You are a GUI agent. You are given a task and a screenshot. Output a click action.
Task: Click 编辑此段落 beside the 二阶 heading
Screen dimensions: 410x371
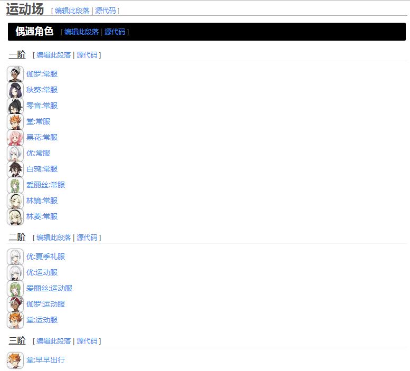point(54,237)
